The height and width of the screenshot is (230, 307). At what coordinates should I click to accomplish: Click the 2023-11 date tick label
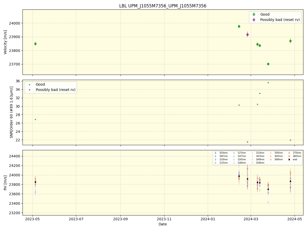[164, 219]
